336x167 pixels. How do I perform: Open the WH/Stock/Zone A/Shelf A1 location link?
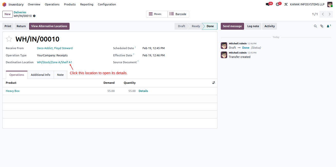(x=54, y=62)
